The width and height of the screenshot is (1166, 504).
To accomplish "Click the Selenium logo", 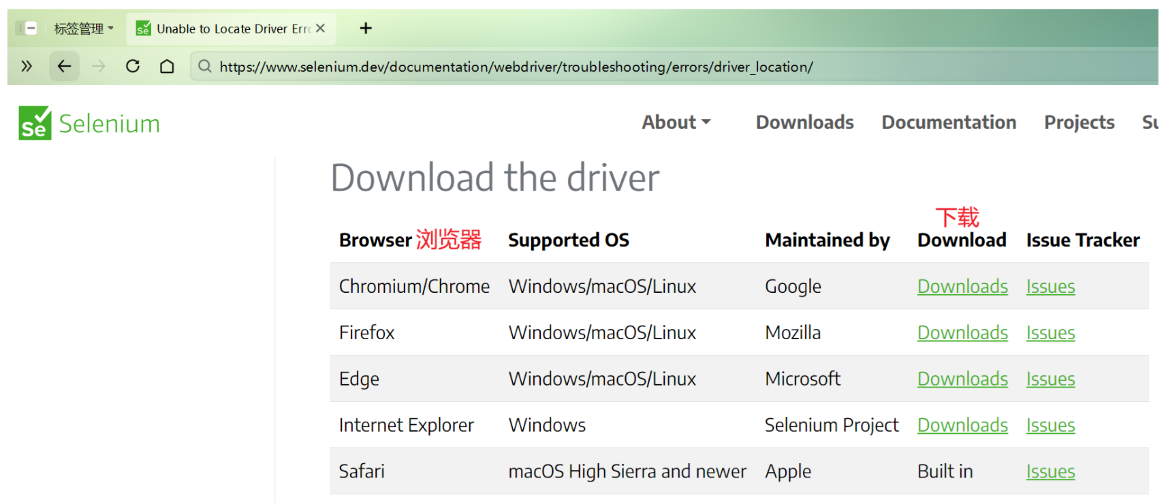I will click(89, 123).
